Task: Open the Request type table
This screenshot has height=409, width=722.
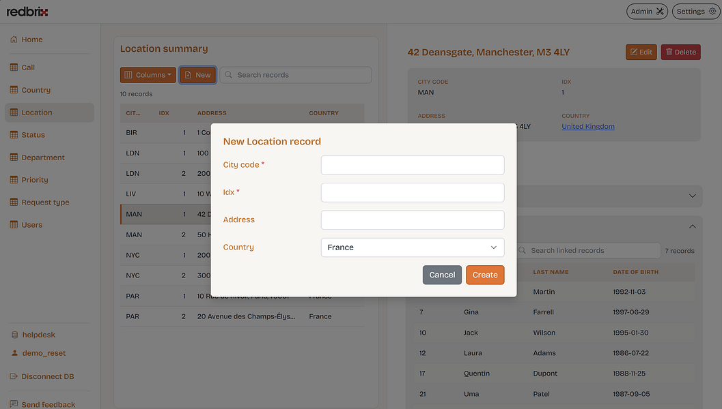Action: tap(45, 202)
